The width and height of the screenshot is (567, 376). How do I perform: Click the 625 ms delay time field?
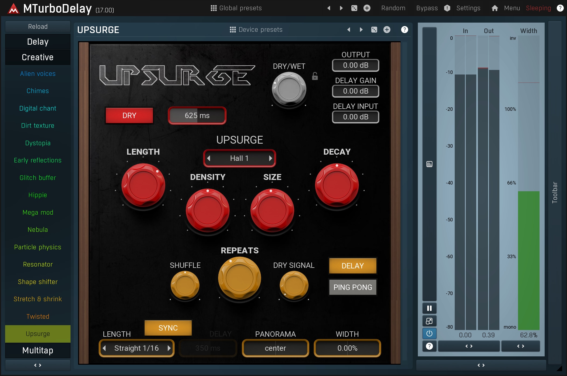click(x=197, y=116)
